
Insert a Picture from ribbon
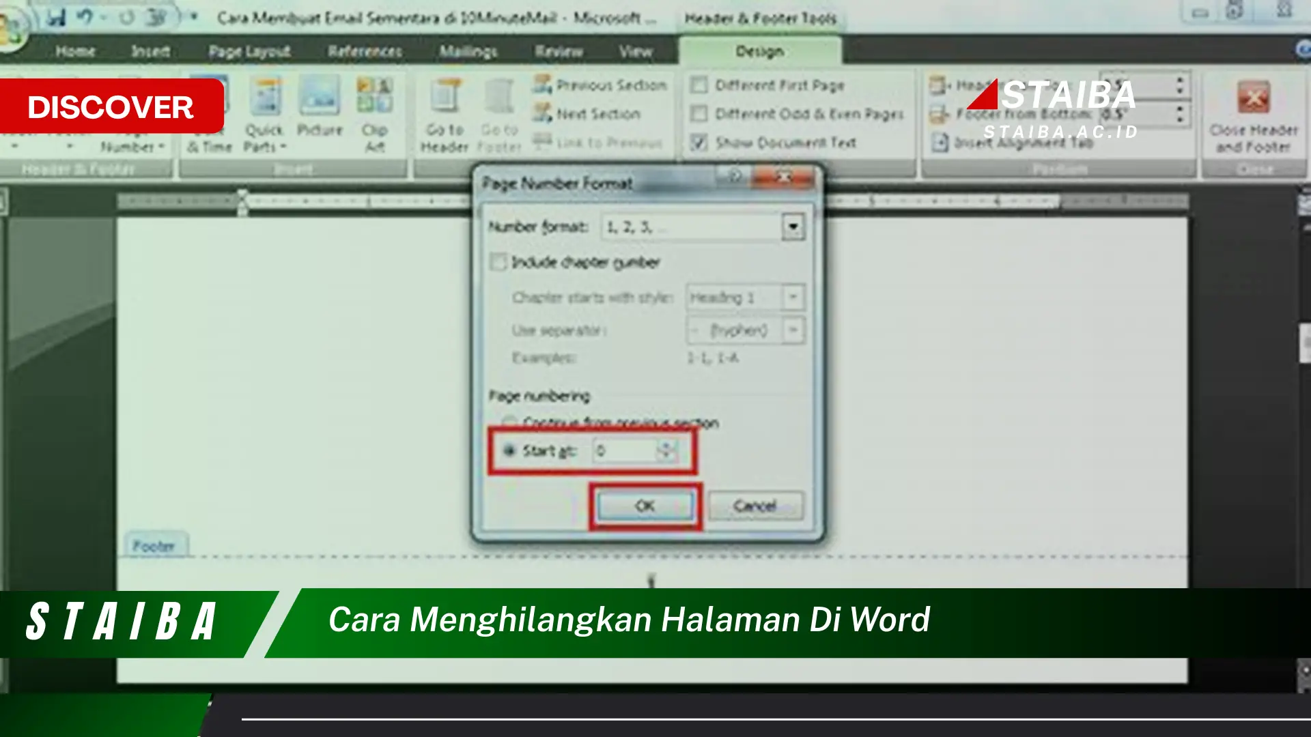tap(319, 108)
